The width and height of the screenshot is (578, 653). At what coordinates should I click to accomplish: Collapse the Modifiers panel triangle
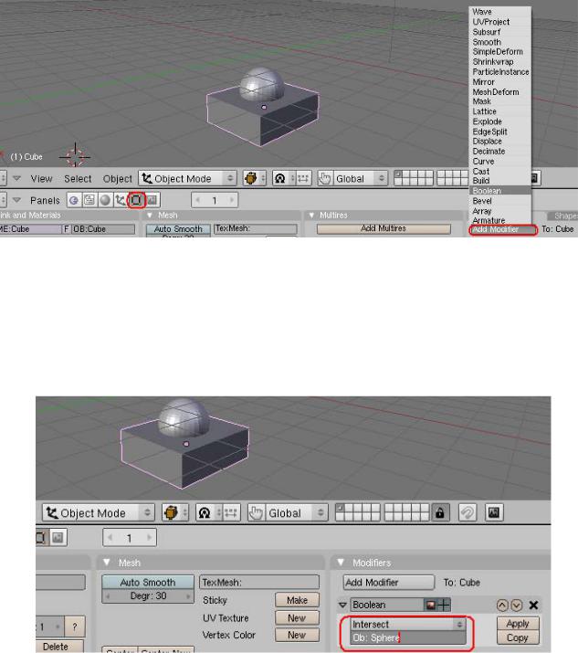tap(341, 563)
